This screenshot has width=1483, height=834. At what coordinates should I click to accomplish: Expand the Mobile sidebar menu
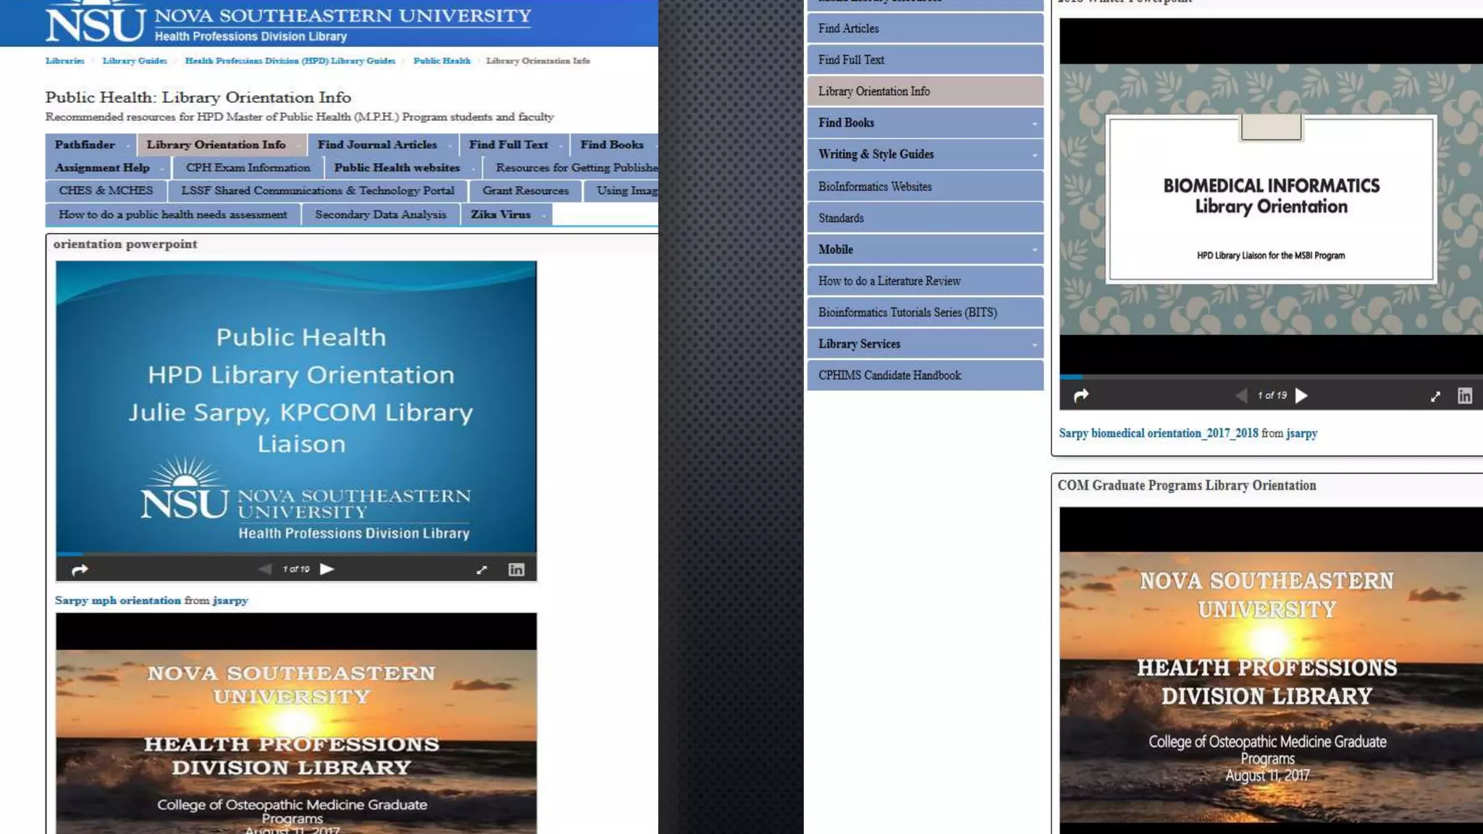(x=1034, y=250)
